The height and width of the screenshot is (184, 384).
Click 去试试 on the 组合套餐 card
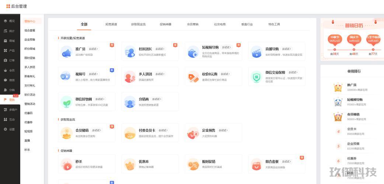pos(287,162)
